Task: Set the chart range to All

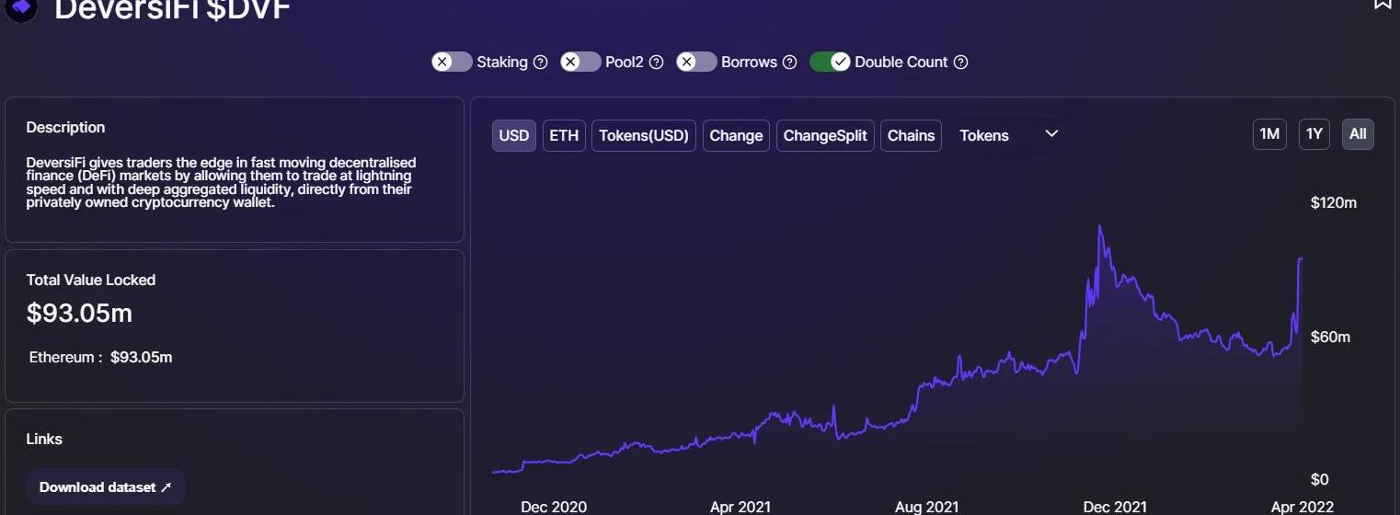Action: tap(1358, 134)
